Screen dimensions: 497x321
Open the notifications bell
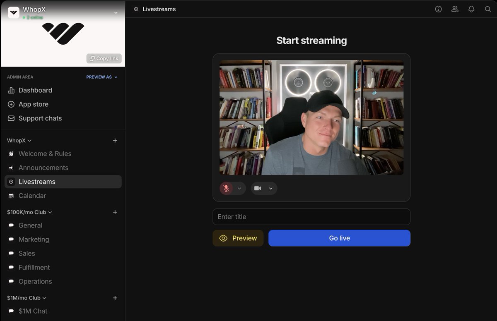coord(471,9)
